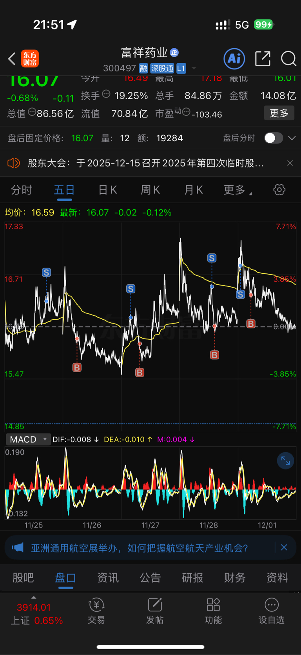Share the stock page via export icon

click(263, 58)
